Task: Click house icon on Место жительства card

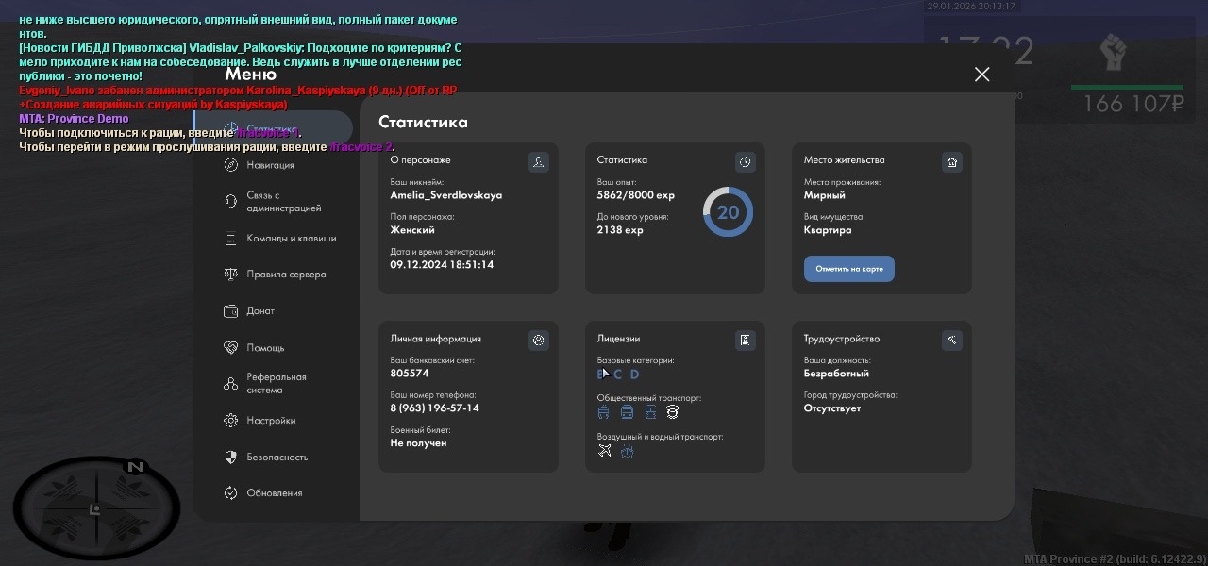Action: [951, 162]
